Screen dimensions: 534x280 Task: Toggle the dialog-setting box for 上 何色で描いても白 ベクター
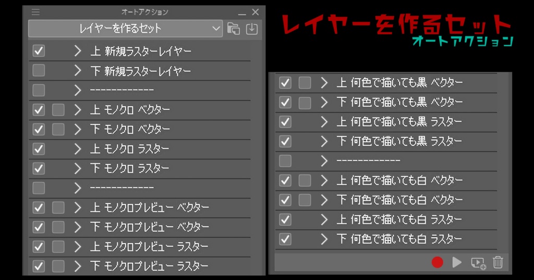[305, 181]
